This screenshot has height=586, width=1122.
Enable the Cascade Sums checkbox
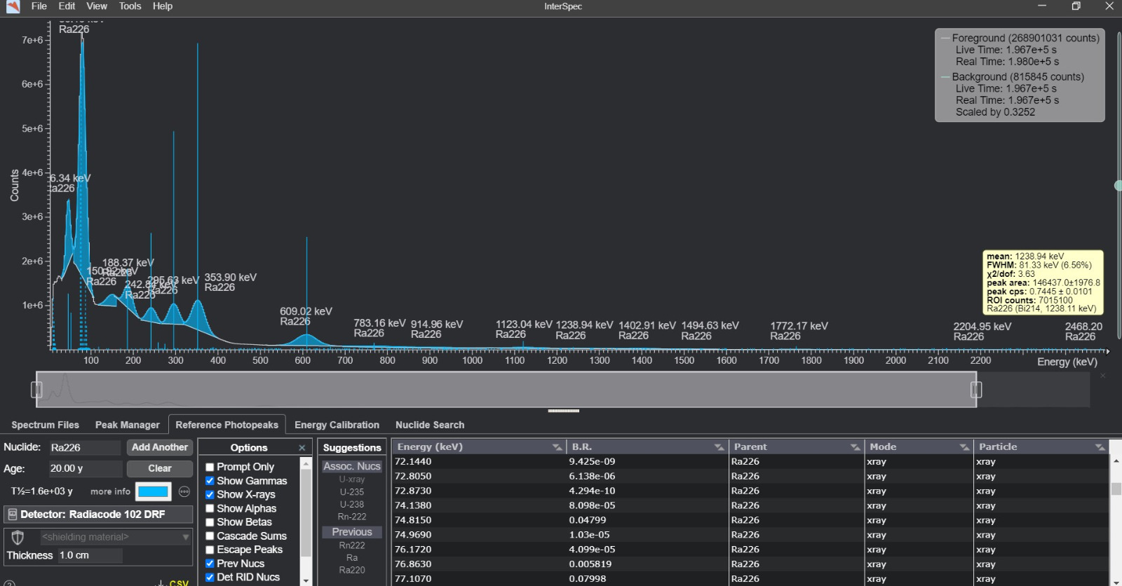click(x=210, y=536)
